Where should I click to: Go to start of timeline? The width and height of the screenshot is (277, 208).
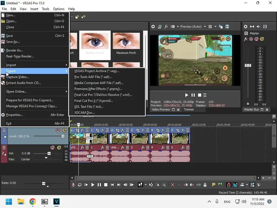112,185
